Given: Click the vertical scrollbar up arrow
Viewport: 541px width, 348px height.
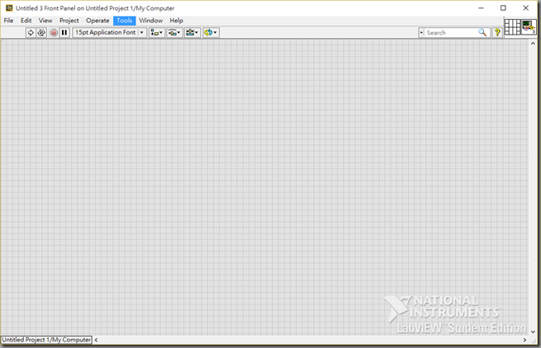Looking at the screenshot, I should click(x=533, y=44).
